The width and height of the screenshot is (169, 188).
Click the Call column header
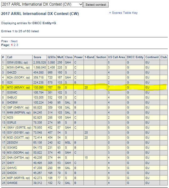[10, 57]
